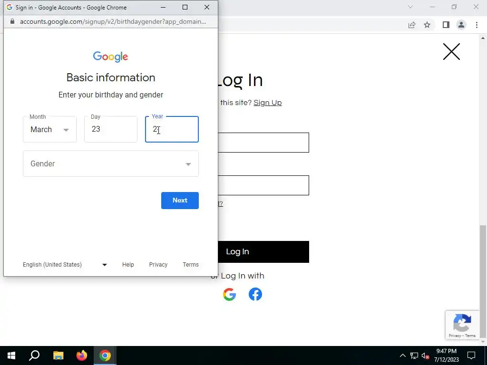The height and width of the screenshot is (365, 487).
Task: Open the Terms link in Google popup
Action: tap(190, 265)
